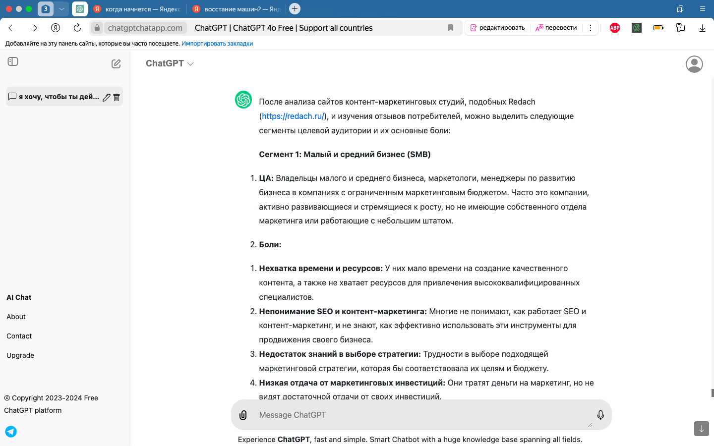Image resolution: width=714 pixels, height=446 pixels.
Task: Attach a file with paperclip icon
Action: 243,415
